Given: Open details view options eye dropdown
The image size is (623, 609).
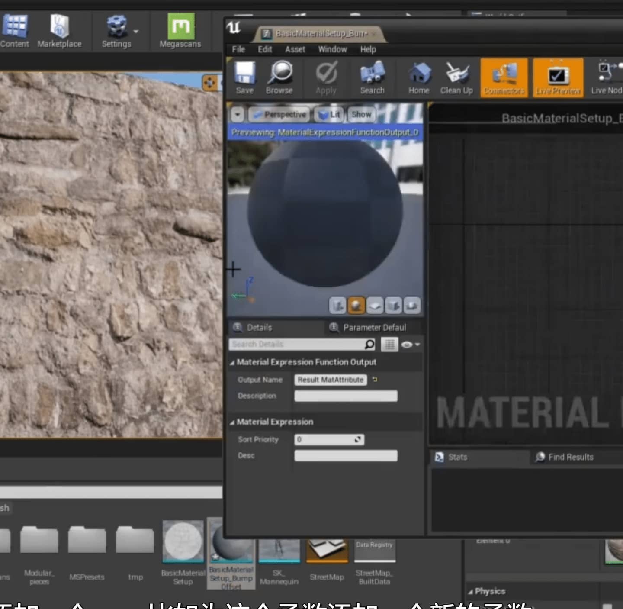Looking at the screenshot, I should coord(410,345).
